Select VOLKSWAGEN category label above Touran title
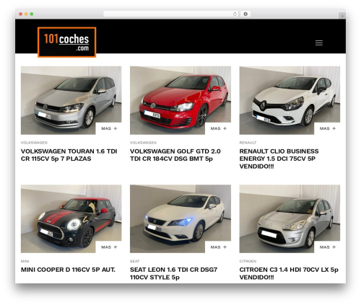 [x=34, y=143]
